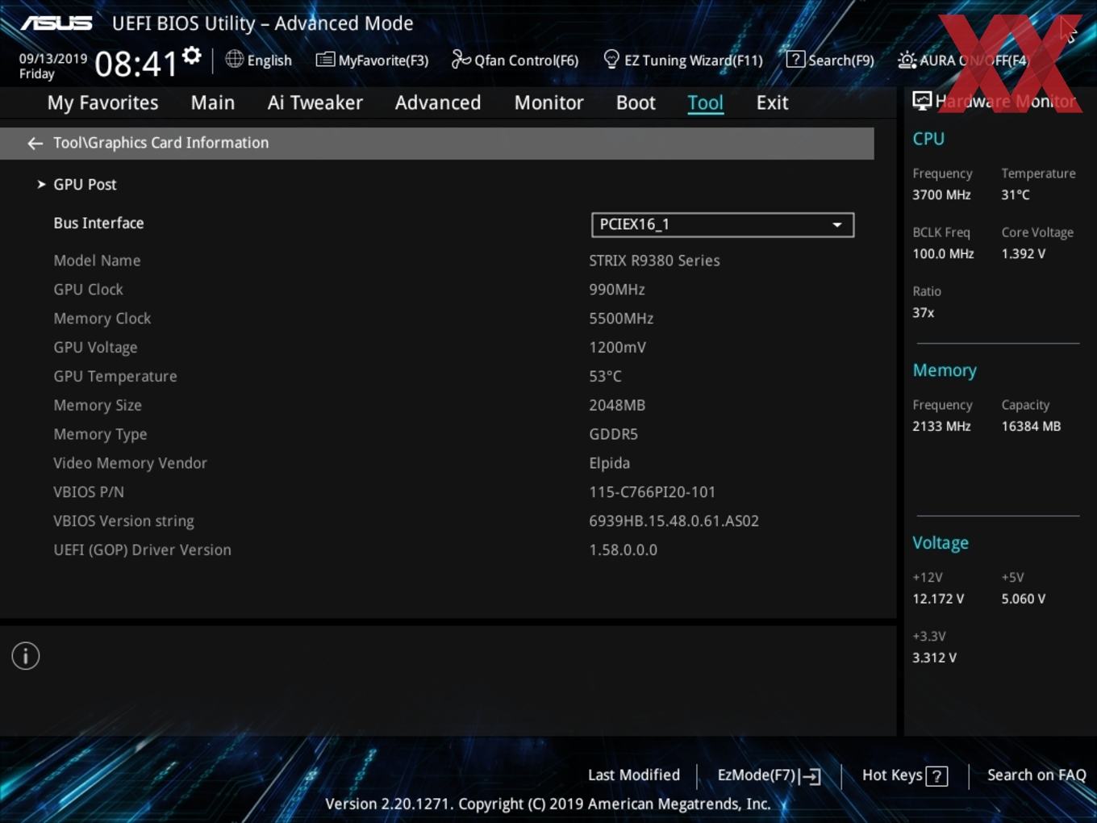Click the +12V reading 12.172 V
Viewport: 1097px width, 823px height.
[938, 599]
